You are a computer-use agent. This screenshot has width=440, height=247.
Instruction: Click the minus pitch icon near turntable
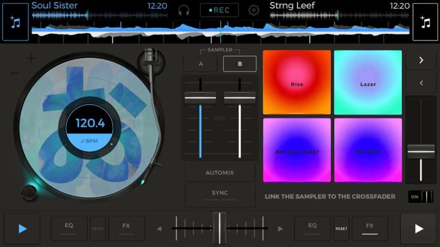pos(14,73)
